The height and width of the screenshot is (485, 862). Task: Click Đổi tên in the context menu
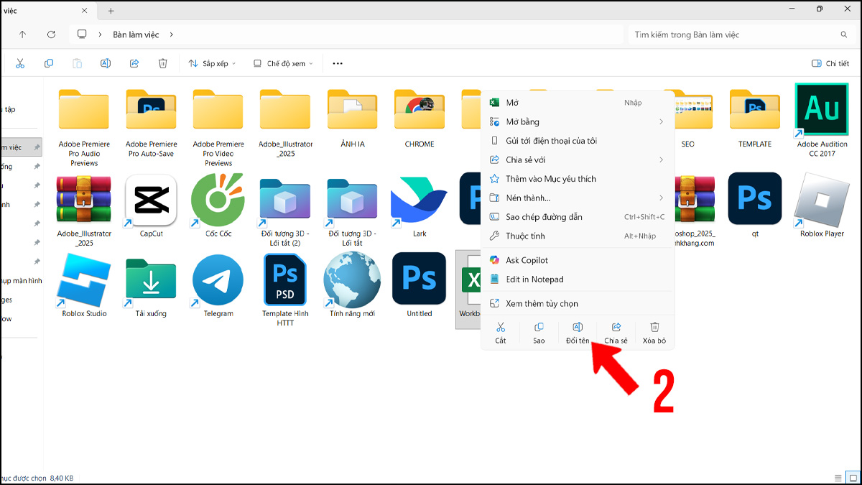pyautogui.click(x=578, y=333)
